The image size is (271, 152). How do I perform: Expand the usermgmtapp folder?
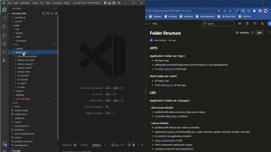[x=34, y=99]
